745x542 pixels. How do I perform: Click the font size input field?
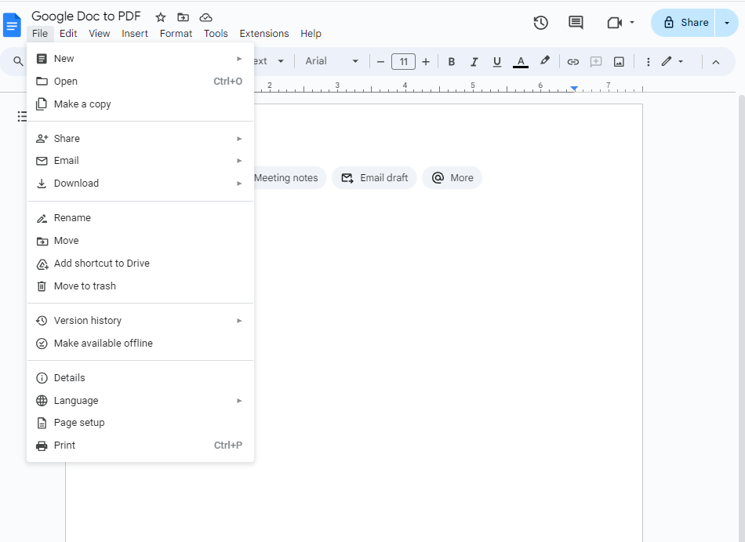tap(403, 61)
